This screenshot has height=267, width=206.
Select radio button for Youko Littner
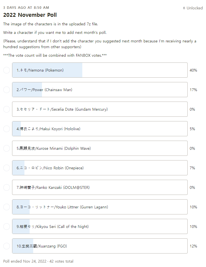click(x=7, y=207)
